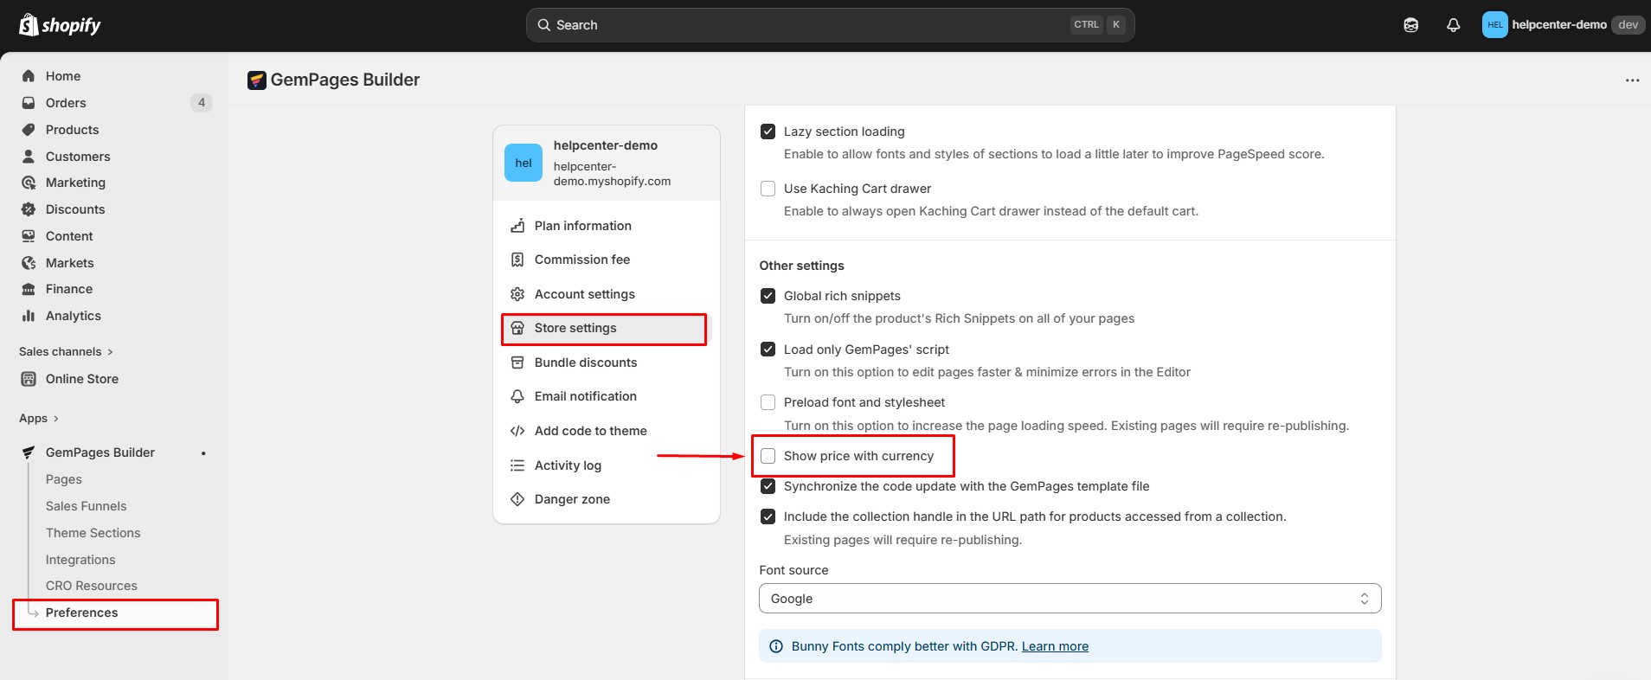Go to Bundle discounts settings
This screenshot has height=680, width=1651.
click(x=585, y=362)
